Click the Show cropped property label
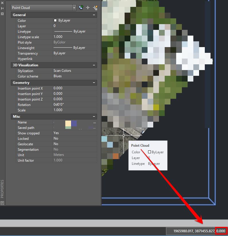 pyautogui.click(x=29, y=133)
